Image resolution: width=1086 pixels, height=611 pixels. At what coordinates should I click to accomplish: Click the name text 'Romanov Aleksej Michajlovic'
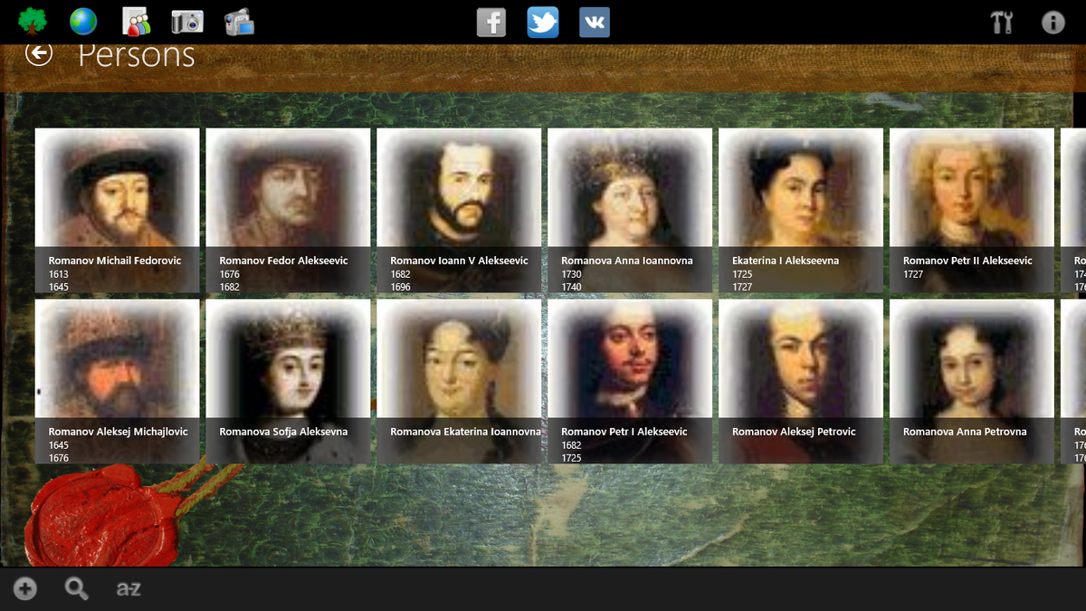tap(119, 432)
